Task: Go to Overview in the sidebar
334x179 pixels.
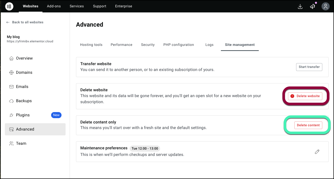Action: pyautogui.click(x=24, y=58)
